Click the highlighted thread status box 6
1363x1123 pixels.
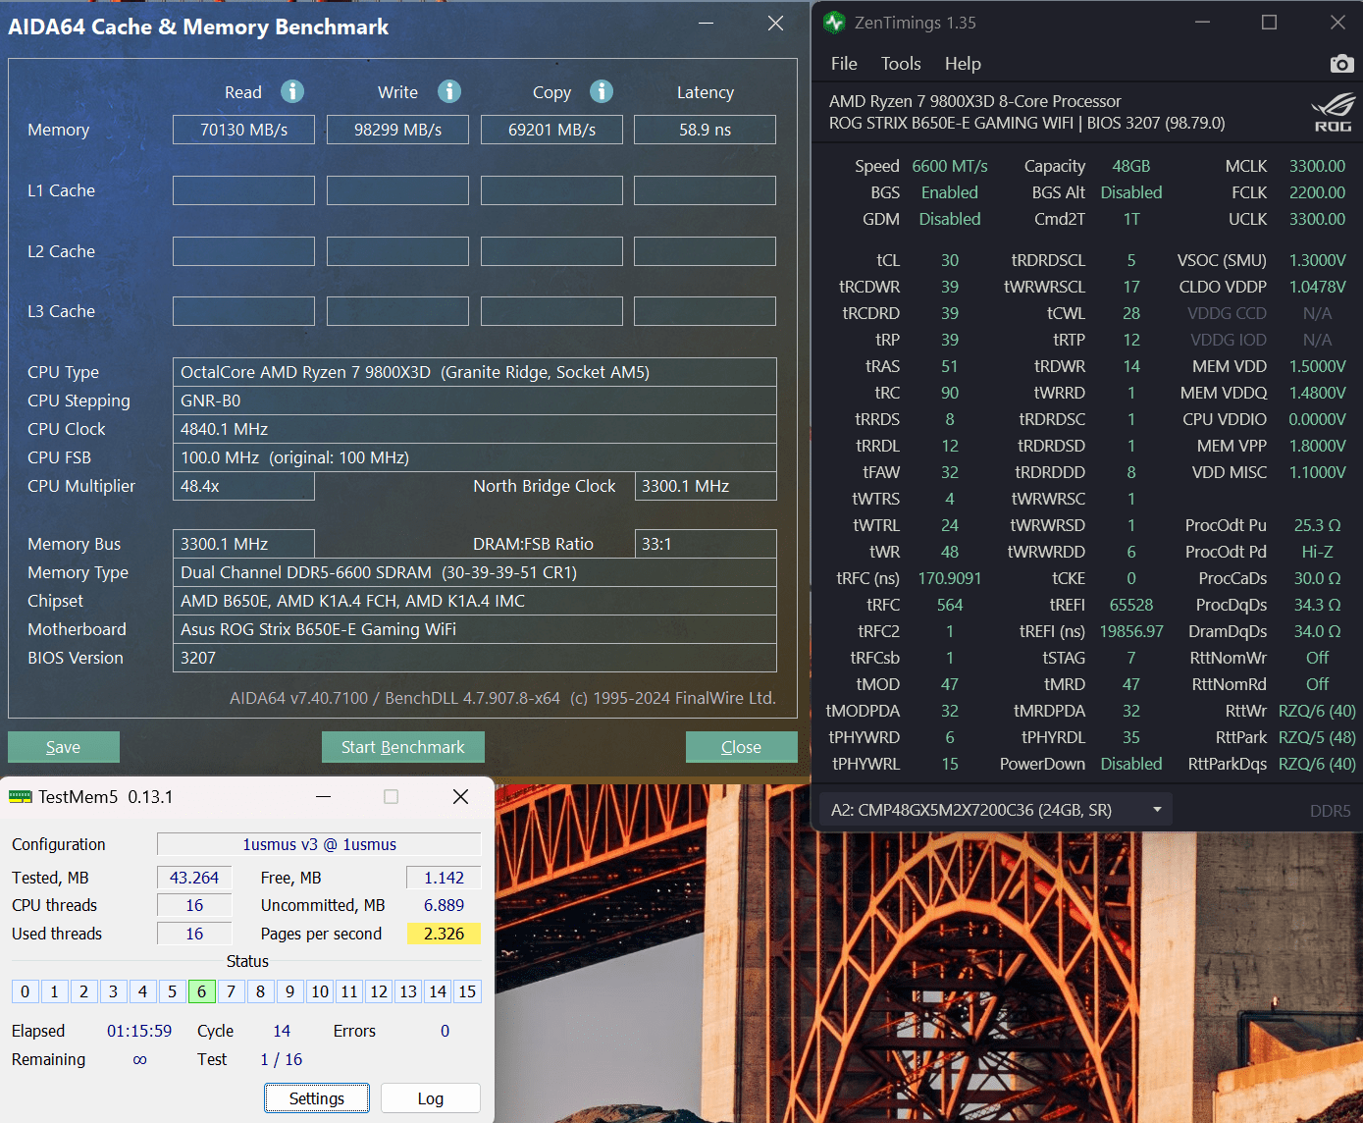(x=201, y=991)
